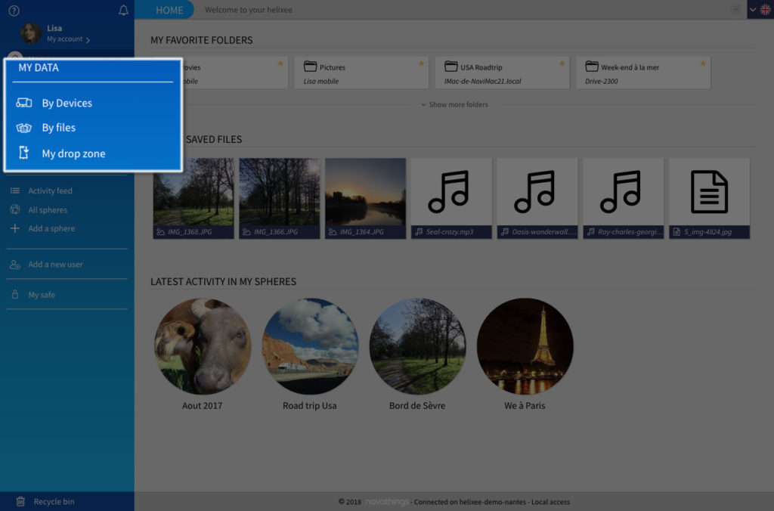
Task: Click the My drop zone upload icon
Action: click(23, 153)
